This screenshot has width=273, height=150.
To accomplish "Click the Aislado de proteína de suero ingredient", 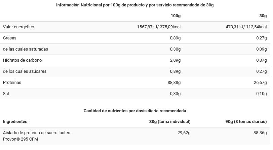I will [37, 133].
